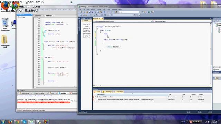Open Chrome from the taskbar
Image resolution: width=221 pixels, height=124 pixels.
[x=17, y=122]
